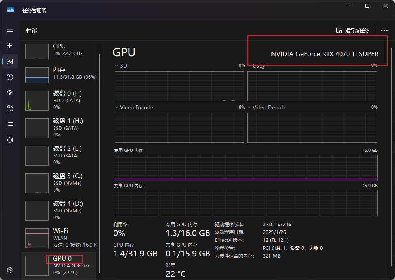Select the 磁盘 3 (C:) thumbnail graph
This screenshot has width=395, height=280.
(x=37, y=183)
